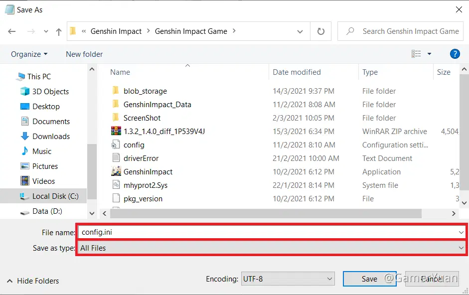Click the Save button
The width and height of the screenshot is (469, 295).
pos(369,279)
